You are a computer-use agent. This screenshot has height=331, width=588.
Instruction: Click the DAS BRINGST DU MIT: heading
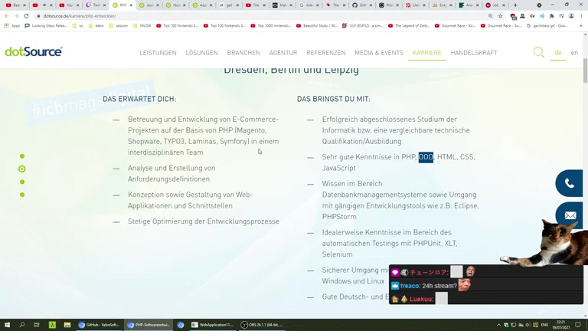[x=333, y=99]
